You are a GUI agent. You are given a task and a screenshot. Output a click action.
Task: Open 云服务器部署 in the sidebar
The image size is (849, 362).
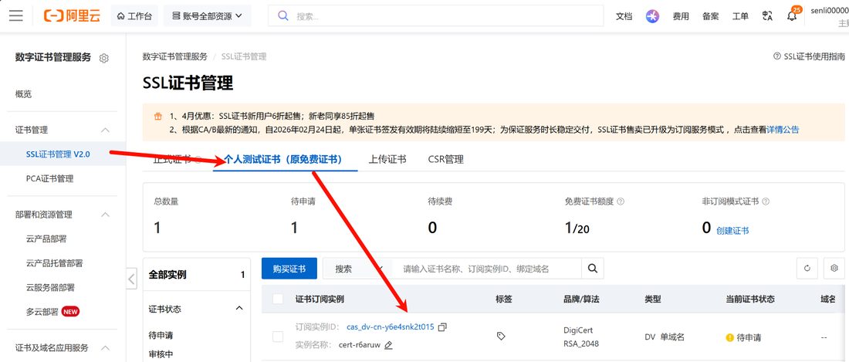(50, 287)
